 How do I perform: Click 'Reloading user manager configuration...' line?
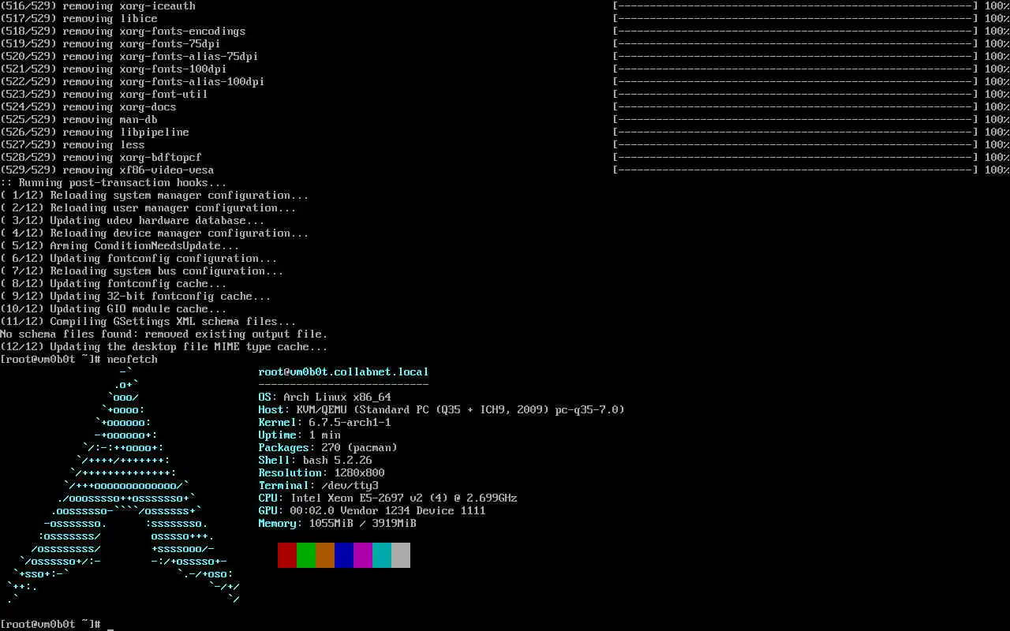pos(148,208)
